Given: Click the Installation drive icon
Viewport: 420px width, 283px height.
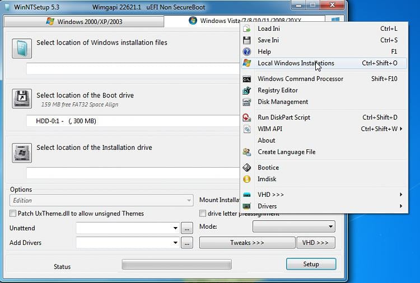Looking at the screenshot, I should coord(22,153).
